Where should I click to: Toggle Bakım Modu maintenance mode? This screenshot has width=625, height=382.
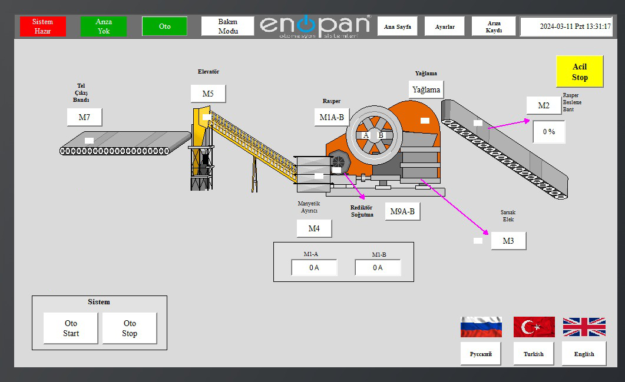[x=227, y=26]
